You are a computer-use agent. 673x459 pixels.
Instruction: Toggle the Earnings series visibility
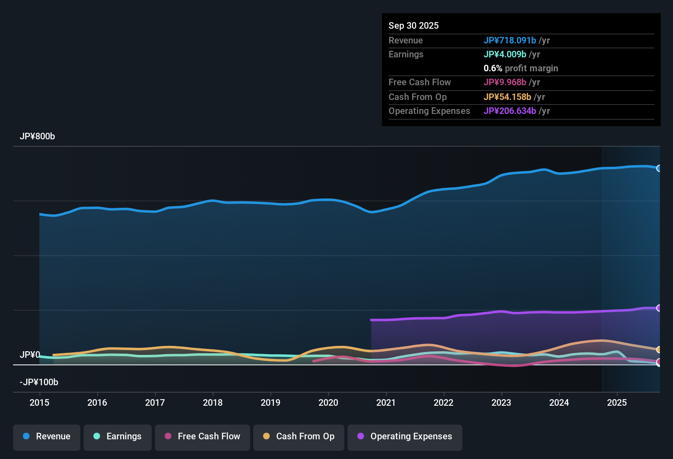point(118,436)
